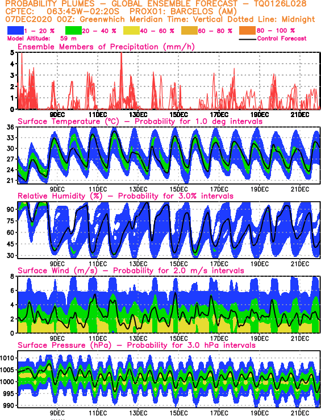Screen dimensions: 321x420
Task: Click the blue 1 - 20 % legend swatch
Action: coord(16,30)
